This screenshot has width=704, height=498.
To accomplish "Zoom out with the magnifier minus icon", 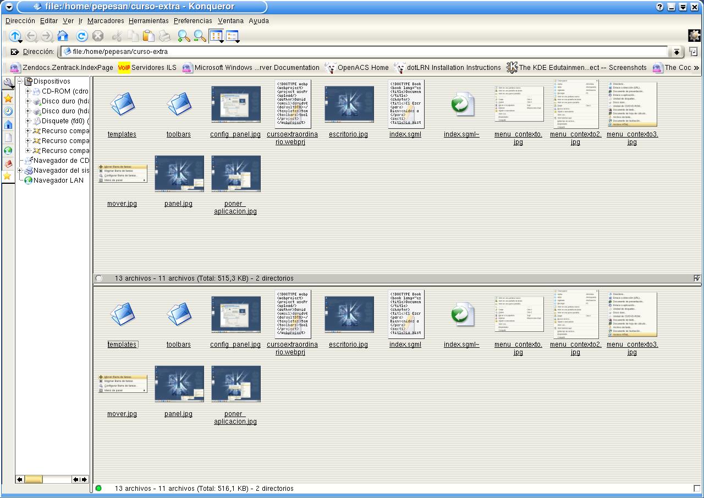I will [x=200, y=36].
